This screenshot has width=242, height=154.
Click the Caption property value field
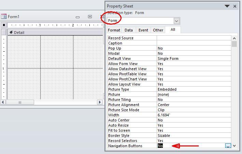coord(194,43)
